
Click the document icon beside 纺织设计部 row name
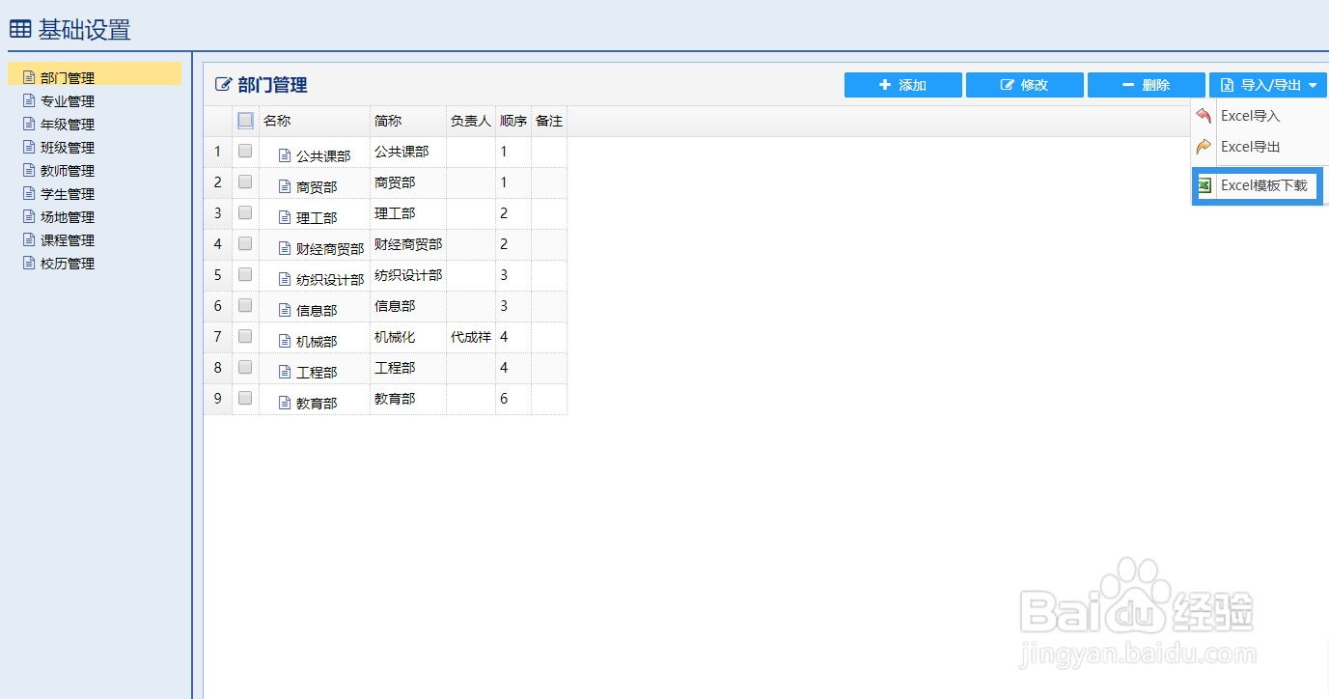click(285, 279)
